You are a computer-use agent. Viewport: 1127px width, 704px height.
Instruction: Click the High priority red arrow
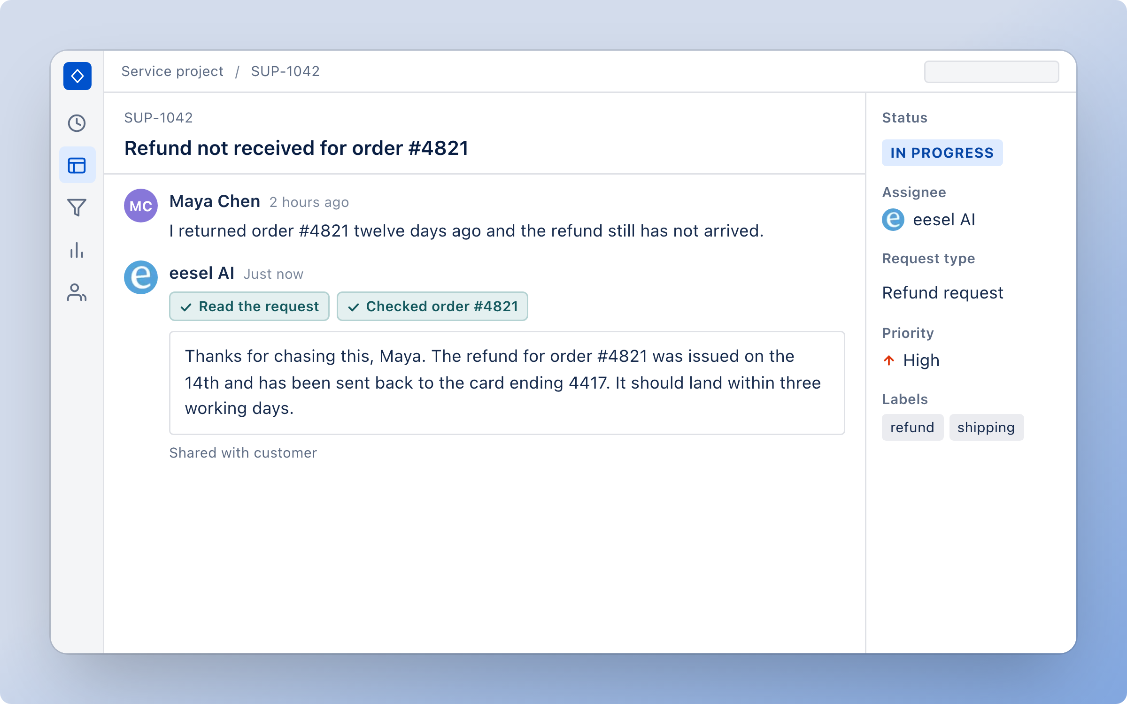tap(889, 360)
